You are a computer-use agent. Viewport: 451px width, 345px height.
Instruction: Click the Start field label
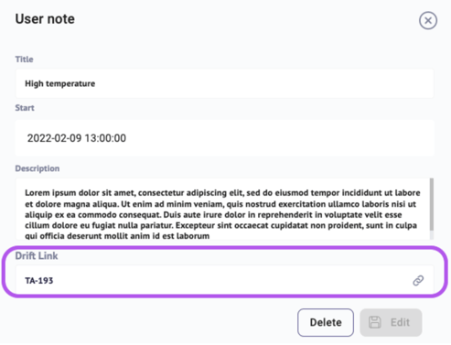[25, 108]
